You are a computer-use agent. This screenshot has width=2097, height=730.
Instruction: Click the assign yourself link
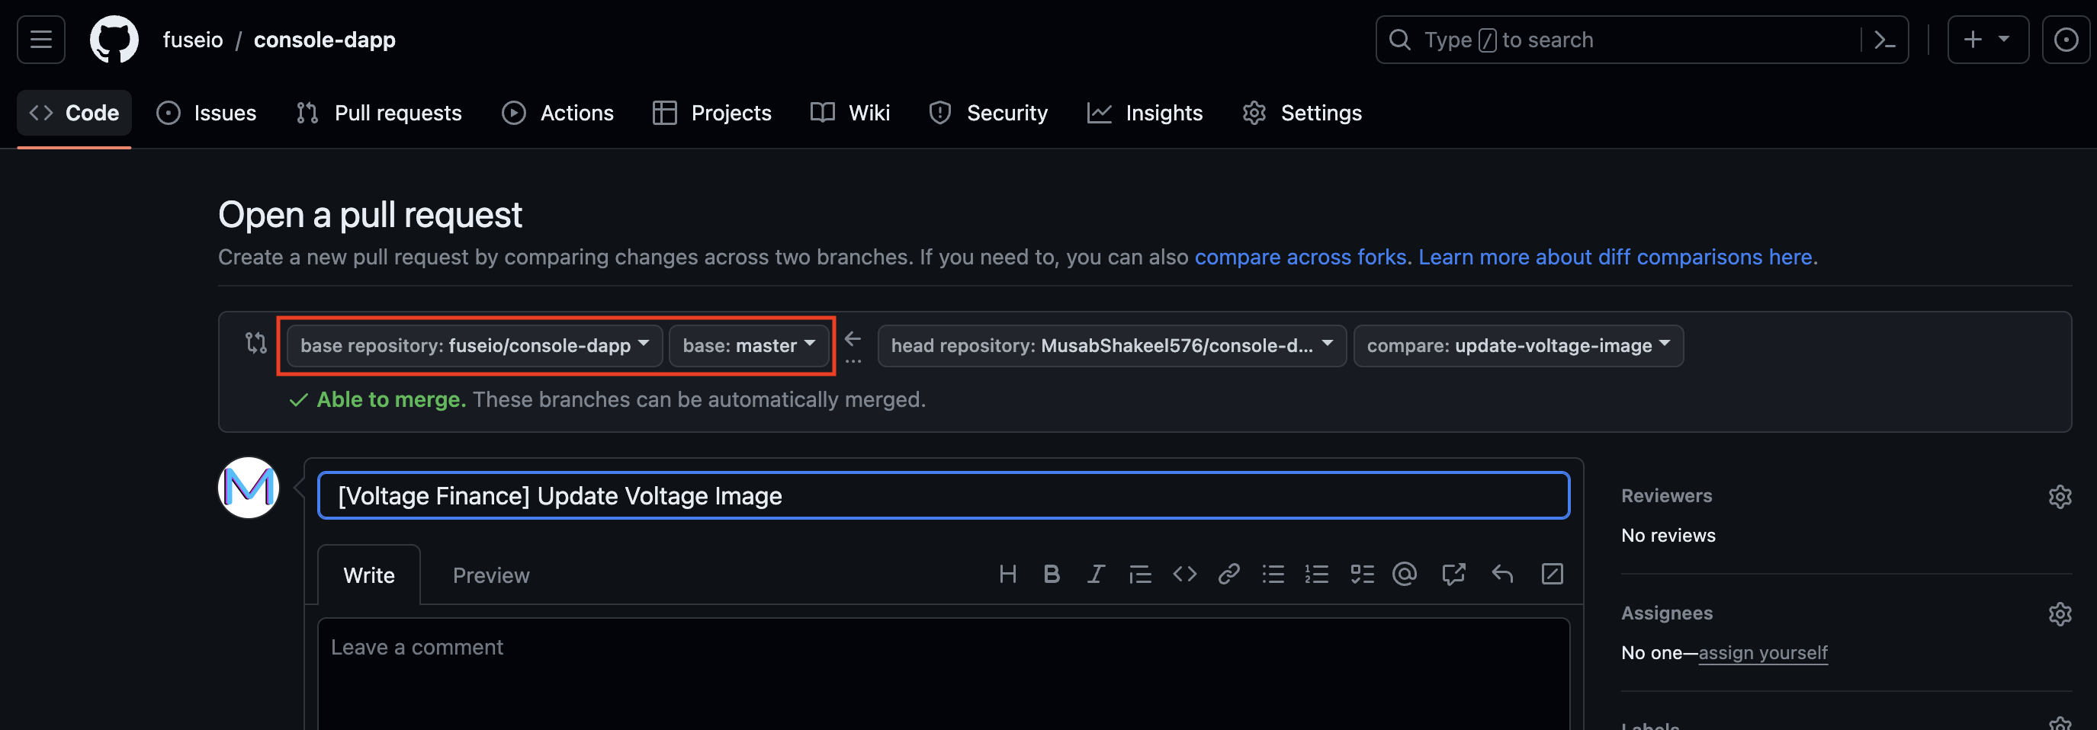[x=1762, y=653]
